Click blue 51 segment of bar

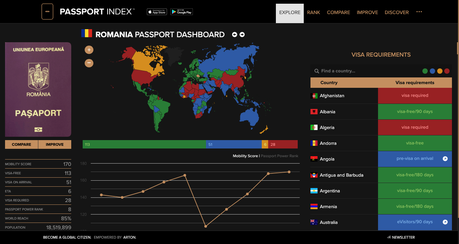pyautogui.click(x=234, y=144)
